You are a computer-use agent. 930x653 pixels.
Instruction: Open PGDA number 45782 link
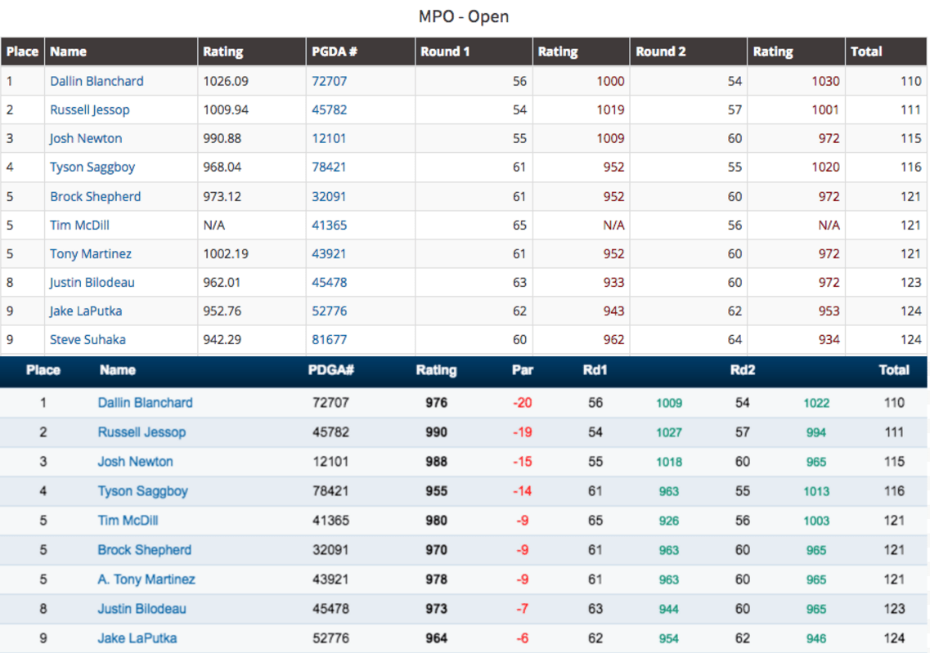(x=329, y=110)
